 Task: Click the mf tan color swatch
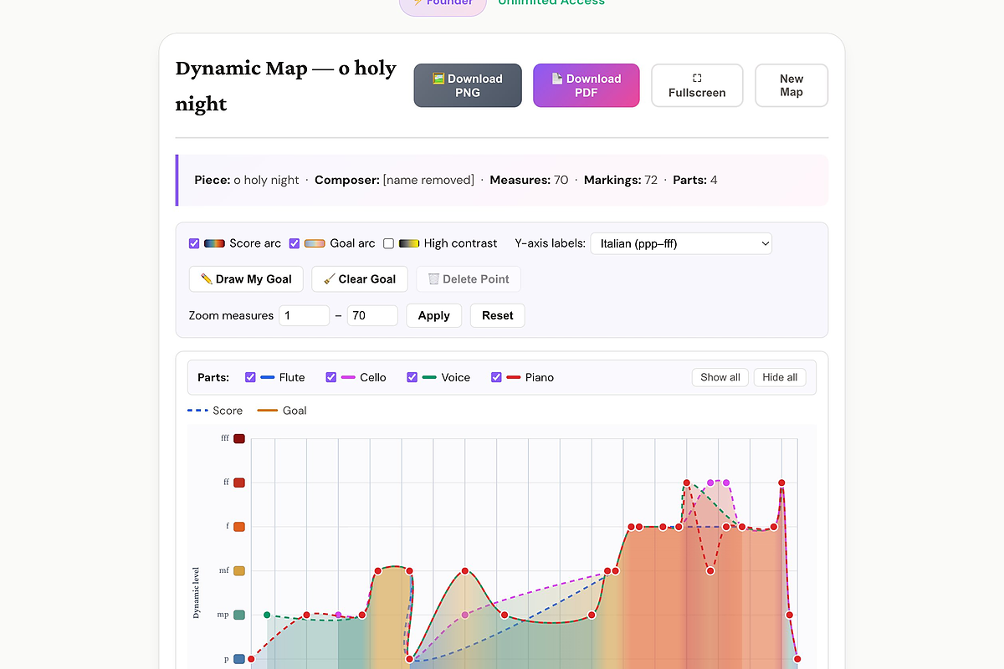pyautogui.click(x=239, y=570)
